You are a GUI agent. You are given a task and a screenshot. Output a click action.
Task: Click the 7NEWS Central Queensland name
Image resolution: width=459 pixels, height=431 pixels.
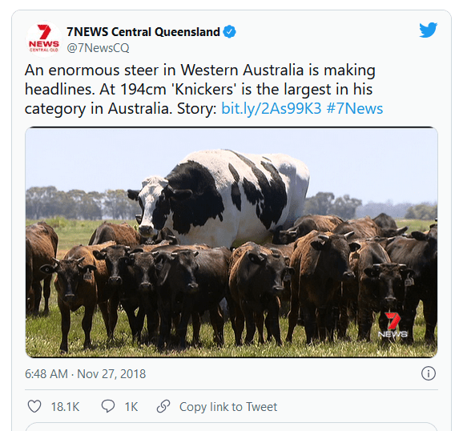(x=143, y=31)
